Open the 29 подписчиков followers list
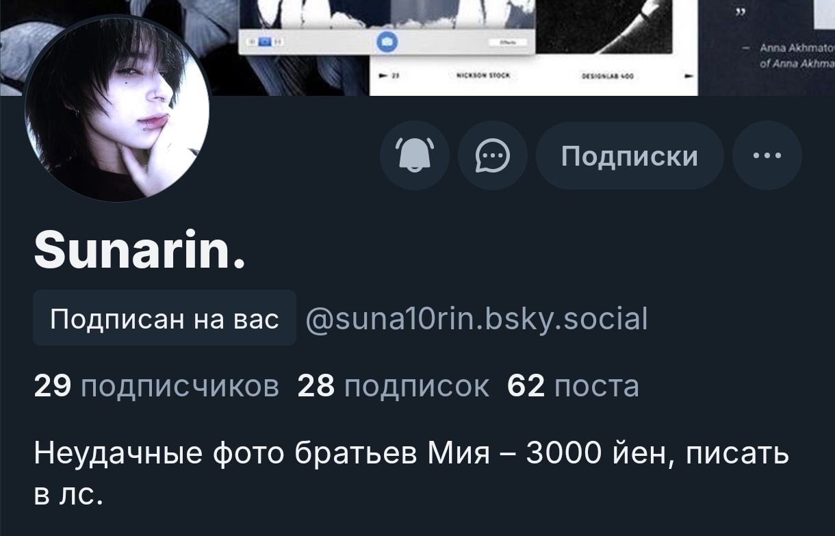Viewport: 835px width, 536px height. pos(156,386)
